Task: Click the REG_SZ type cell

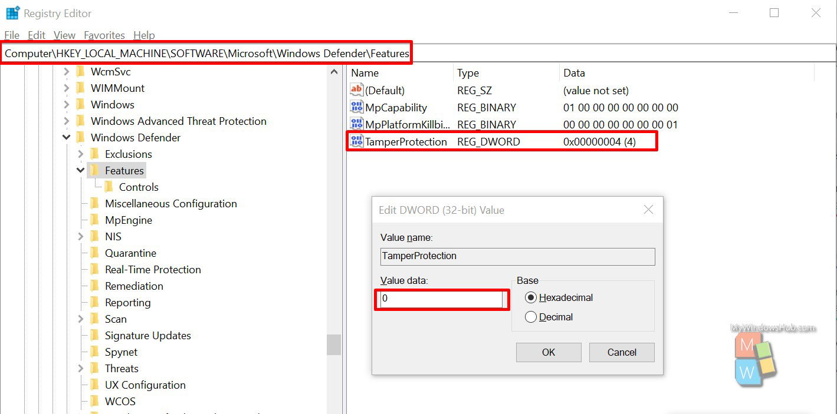Action: coord(474,91)
